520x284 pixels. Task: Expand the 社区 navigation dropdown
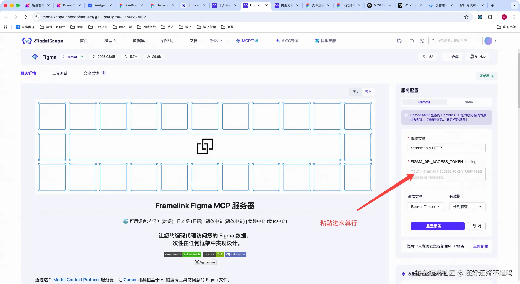(x=216, y=41)
